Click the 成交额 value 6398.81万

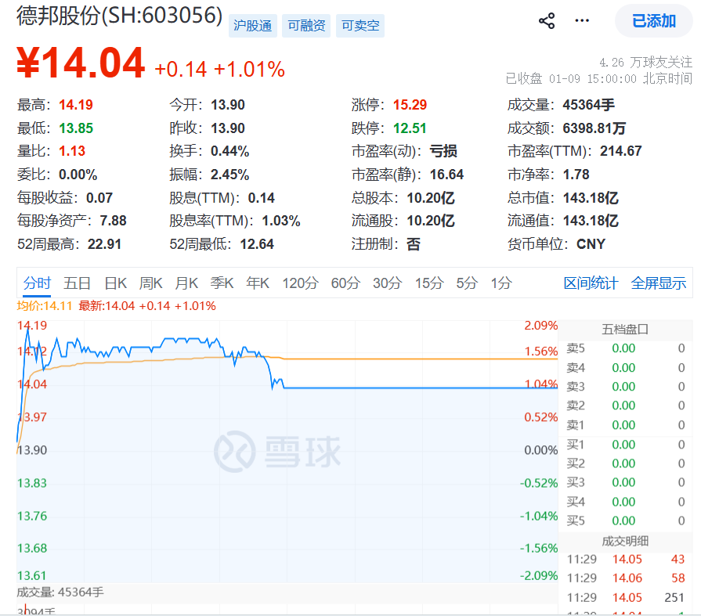[594, 128]
